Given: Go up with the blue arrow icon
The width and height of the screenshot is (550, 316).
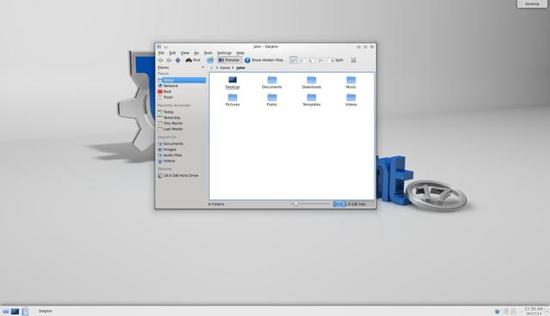Looking at the screenshot, I should [178, 60].
